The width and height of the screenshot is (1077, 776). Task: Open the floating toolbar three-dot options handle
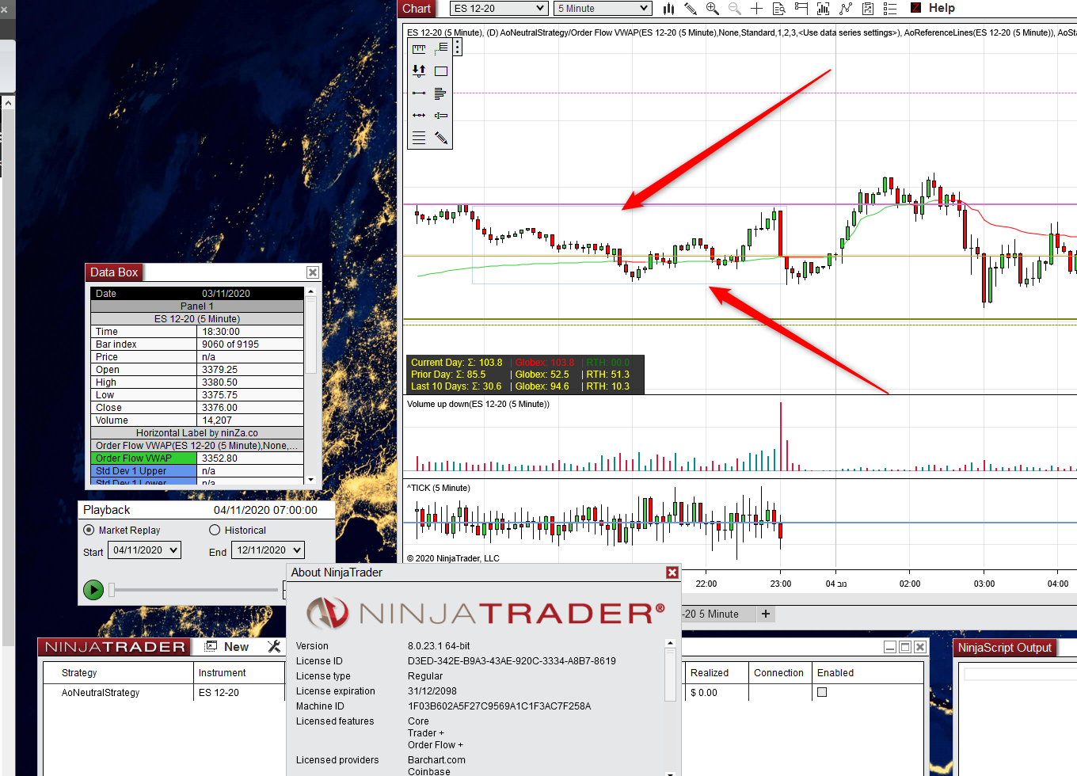458,48
